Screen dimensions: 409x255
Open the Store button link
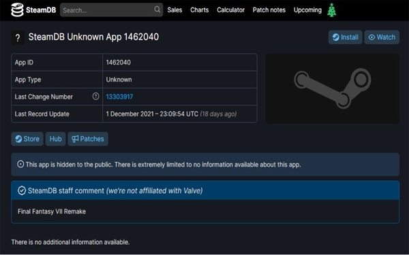coord(27,139)
